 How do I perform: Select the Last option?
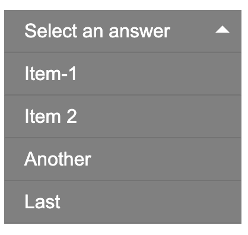pos(123,202)
